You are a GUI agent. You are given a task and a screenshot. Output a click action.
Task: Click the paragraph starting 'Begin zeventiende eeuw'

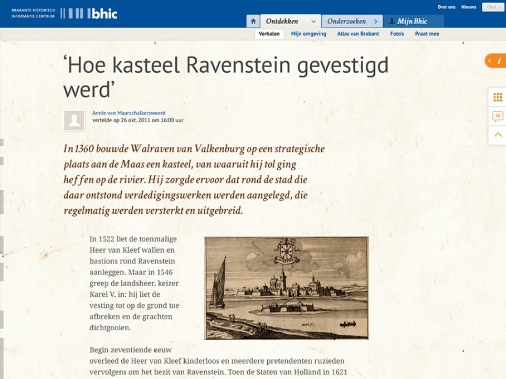(218, 361)
